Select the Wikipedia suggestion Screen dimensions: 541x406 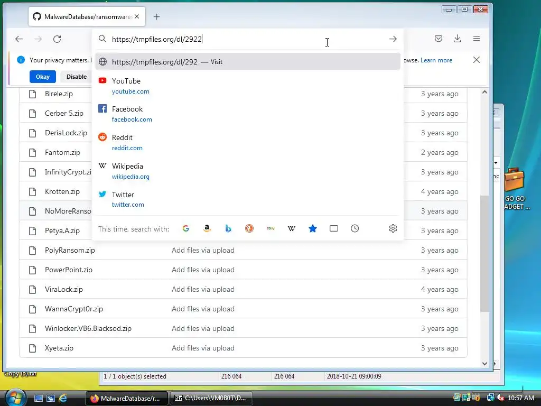pos(248,171)
